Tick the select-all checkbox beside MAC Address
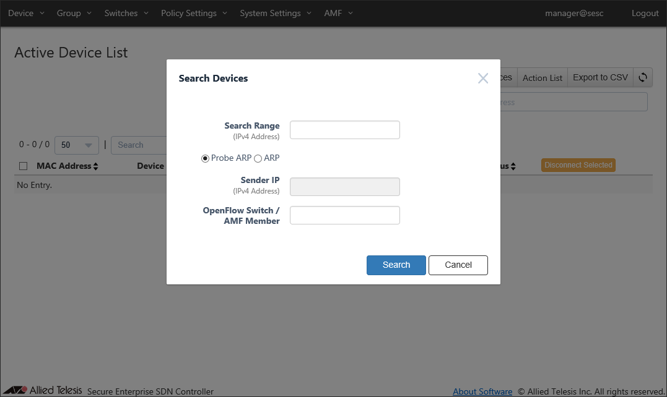 [24, 166]
